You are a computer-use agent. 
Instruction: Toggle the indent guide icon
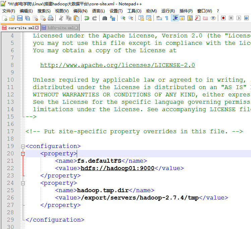coord(175,18)
